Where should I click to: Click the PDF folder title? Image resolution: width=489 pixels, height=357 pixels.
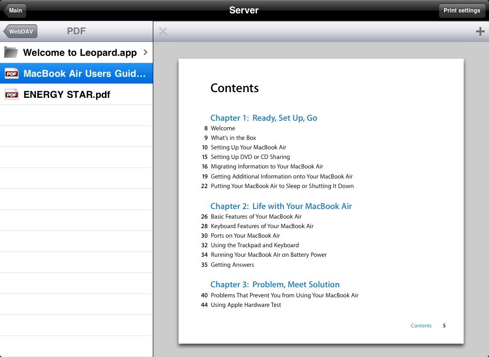pyautogui.click(x=76, y=31)
